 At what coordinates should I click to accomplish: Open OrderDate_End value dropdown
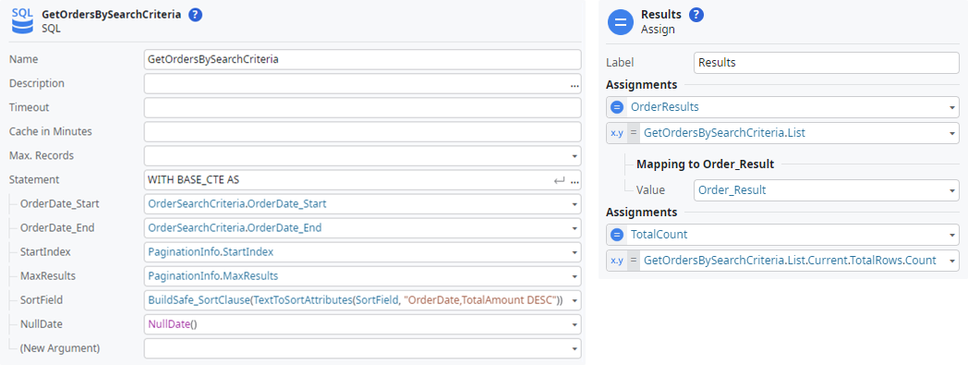575,228
